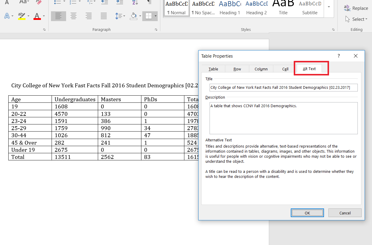The width and height of the screenshot is (372, 245).
Task: Cancel the Table Properties dialog
Action: 345,213
